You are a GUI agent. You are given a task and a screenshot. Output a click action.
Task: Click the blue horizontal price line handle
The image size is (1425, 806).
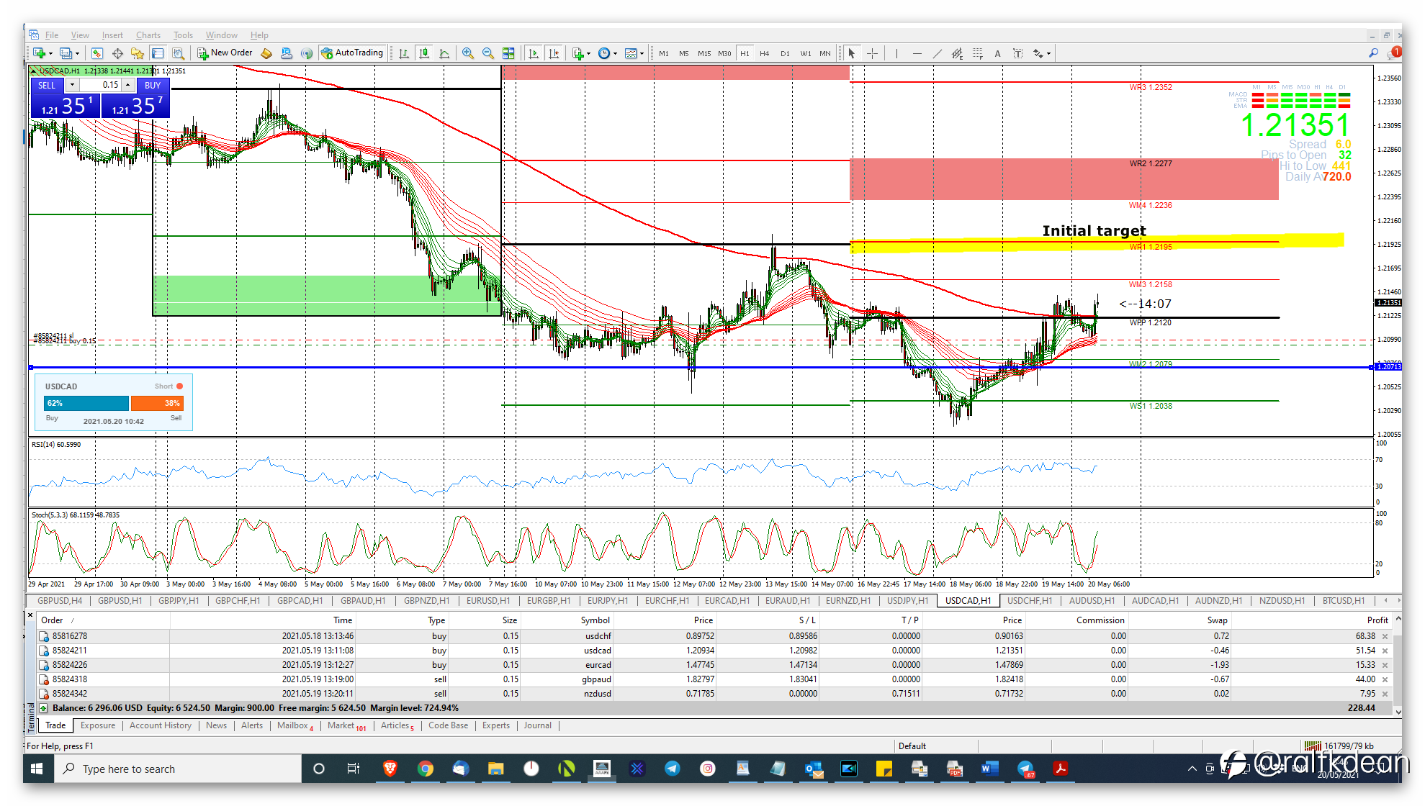click(31, 368)
